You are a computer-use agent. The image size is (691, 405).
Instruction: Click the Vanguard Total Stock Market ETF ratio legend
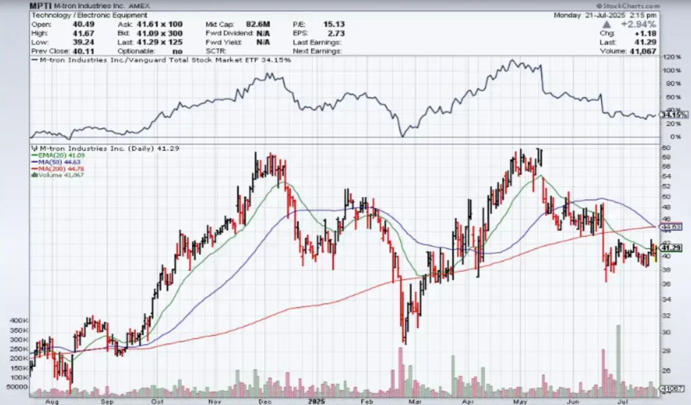(x=161, y=60)
